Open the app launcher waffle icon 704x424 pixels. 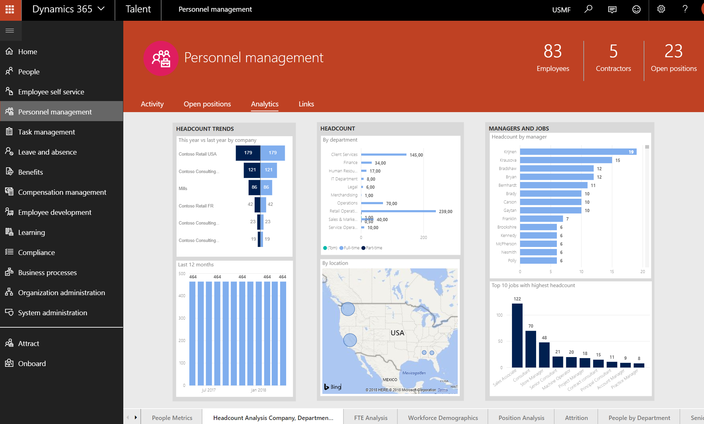(10, 9)
